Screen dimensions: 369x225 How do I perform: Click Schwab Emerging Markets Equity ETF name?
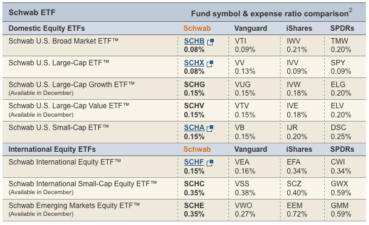tap(74, 206)
